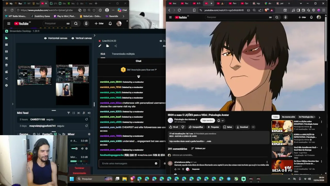Click the mini feed filter funnel icon
The width and height of the screenshot is (330, 186).
pos(69,113)
